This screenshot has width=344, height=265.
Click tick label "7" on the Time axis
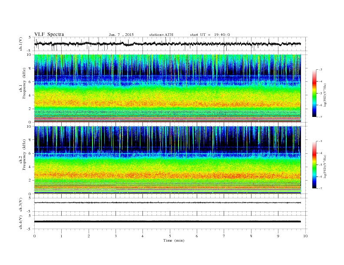224,236
